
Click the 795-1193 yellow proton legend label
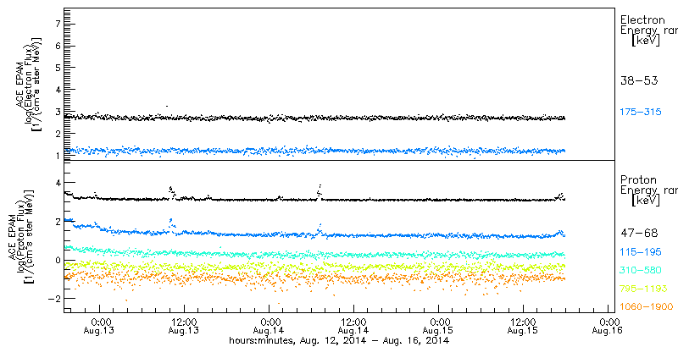643,289
